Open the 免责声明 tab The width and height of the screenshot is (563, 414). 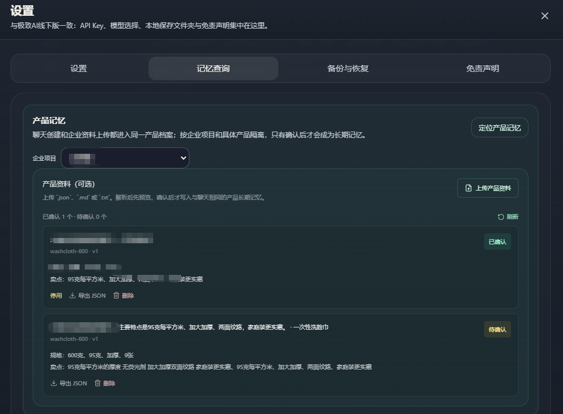[x=482, y=68]
